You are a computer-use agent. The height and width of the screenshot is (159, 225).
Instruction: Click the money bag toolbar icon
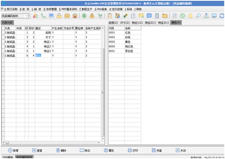[x=92, y=16]
